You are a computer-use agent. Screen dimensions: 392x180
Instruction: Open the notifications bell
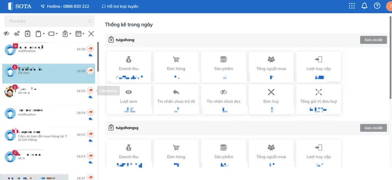pyautogui.click(x=365, y=6)
